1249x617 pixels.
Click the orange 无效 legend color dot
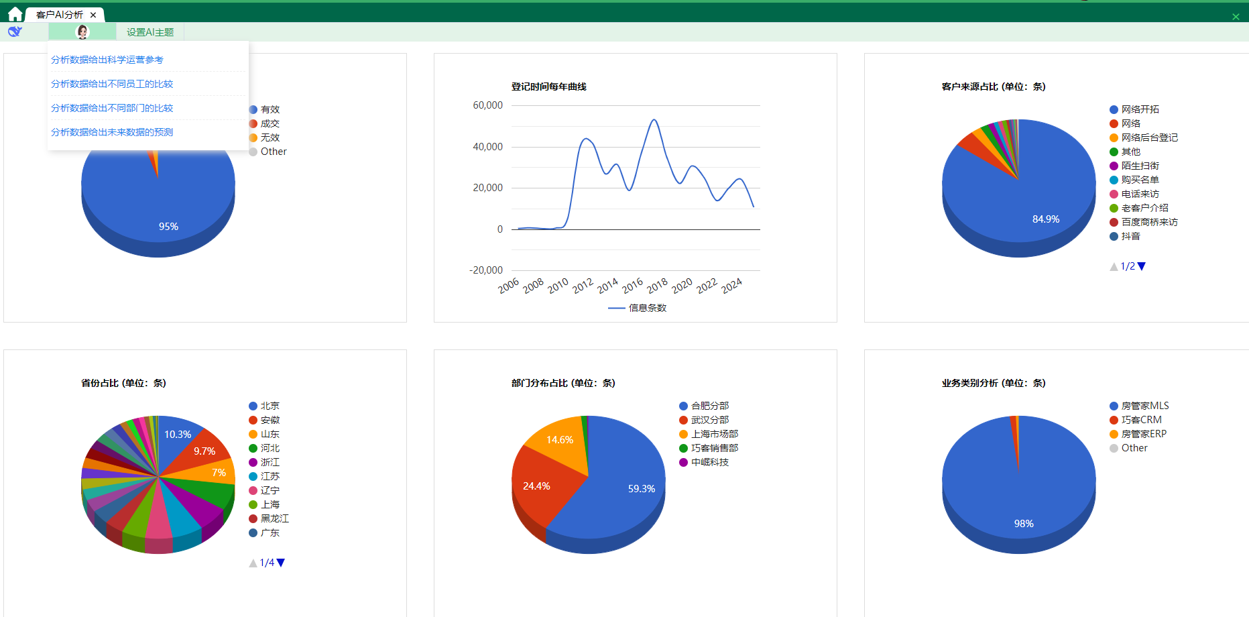click(253, 137)
